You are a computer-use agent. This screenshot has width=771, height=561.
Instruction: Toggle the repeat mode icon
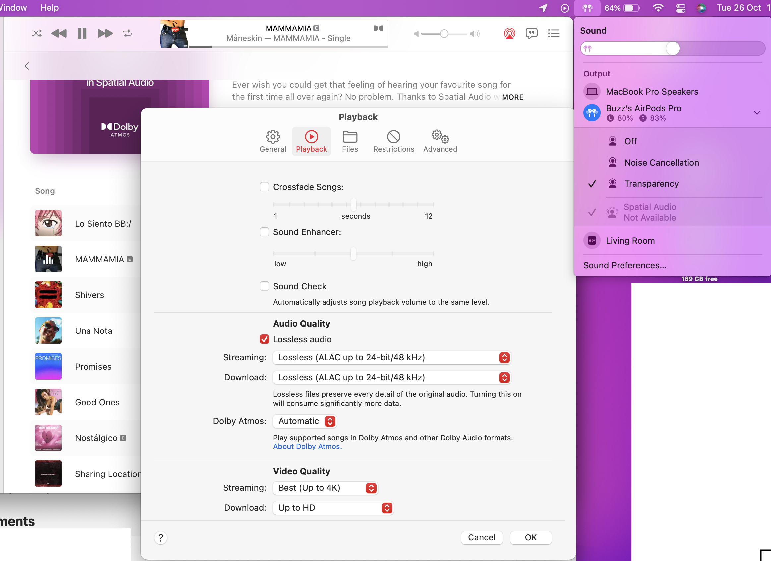127,33
